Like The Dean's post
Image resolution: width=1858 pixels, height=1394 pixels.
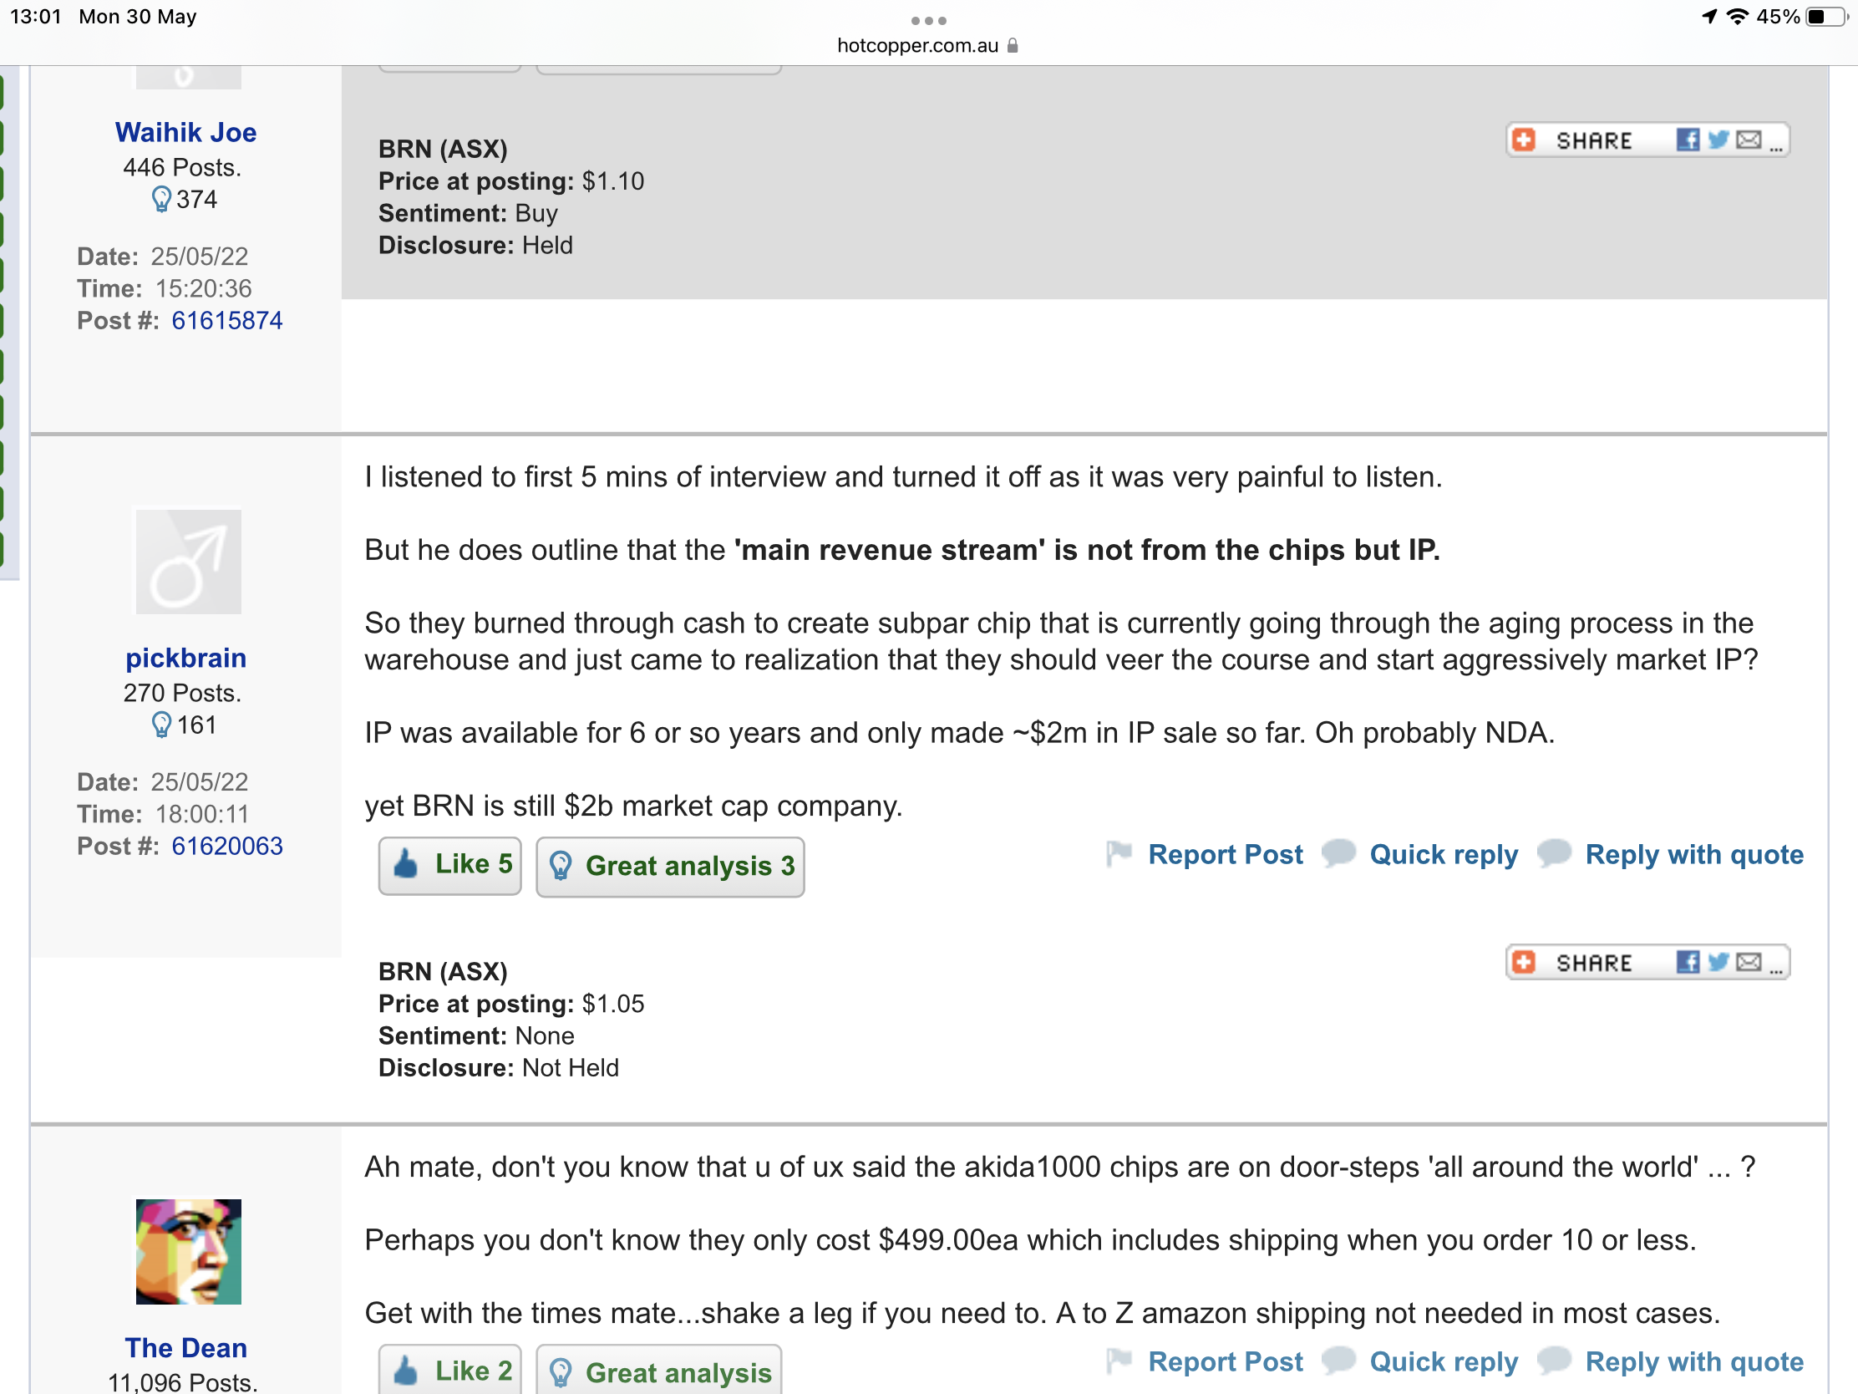click(450, 1371)
